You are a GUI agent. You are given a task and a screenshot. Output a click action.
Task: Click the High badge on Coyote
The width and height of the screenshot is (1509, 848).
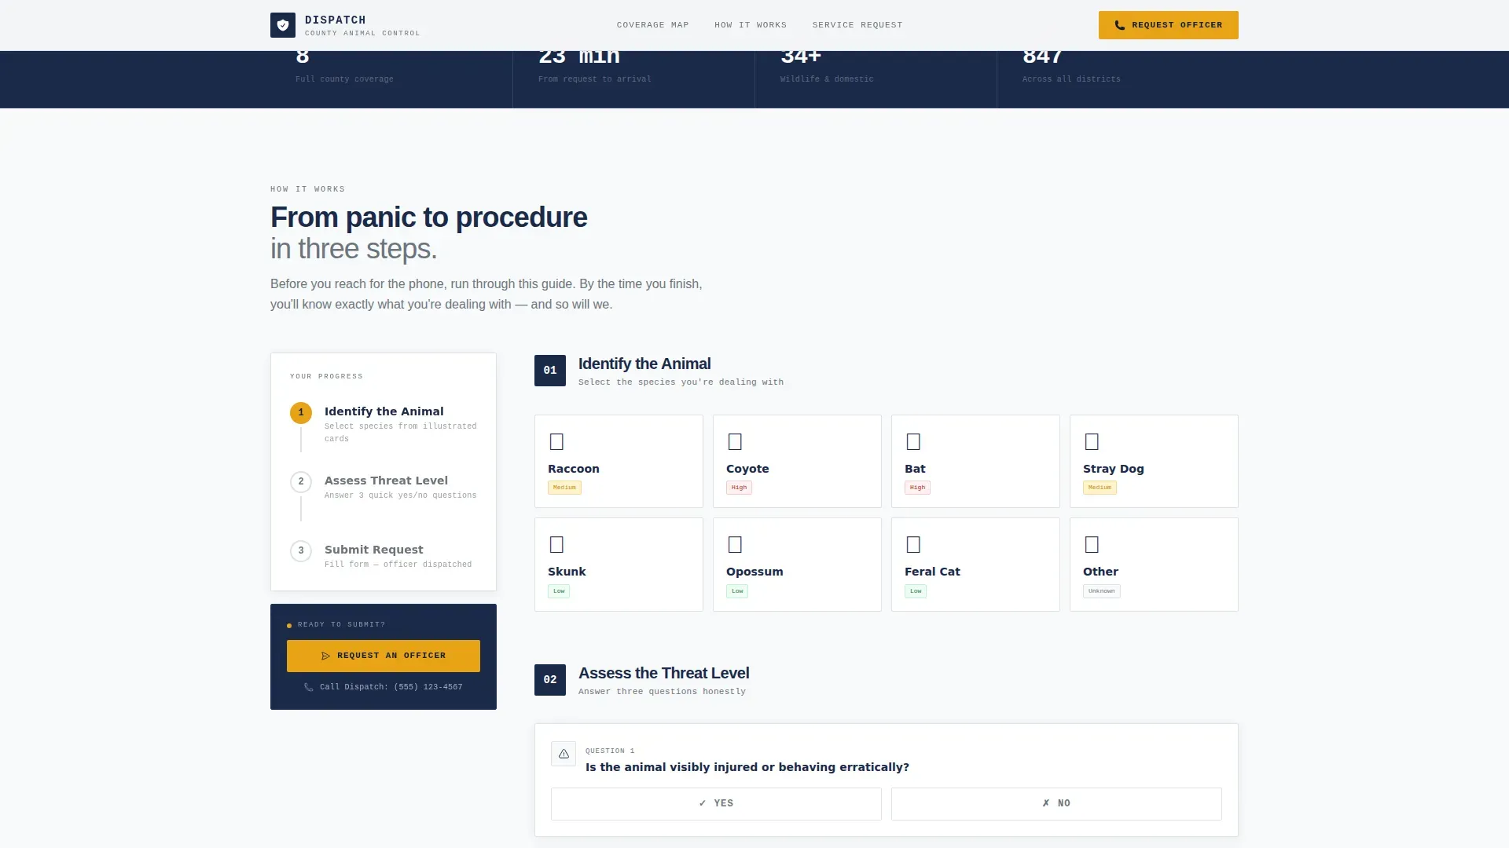click(x=739, y=488)
